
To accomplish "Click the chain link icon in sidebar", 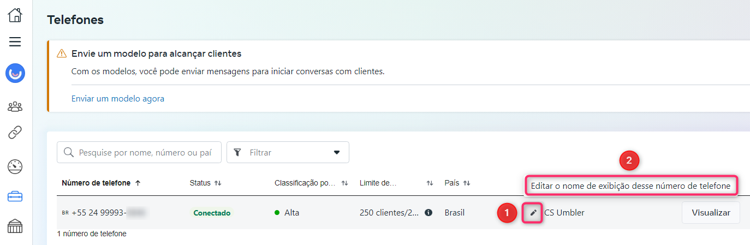I will coord(15,132).
